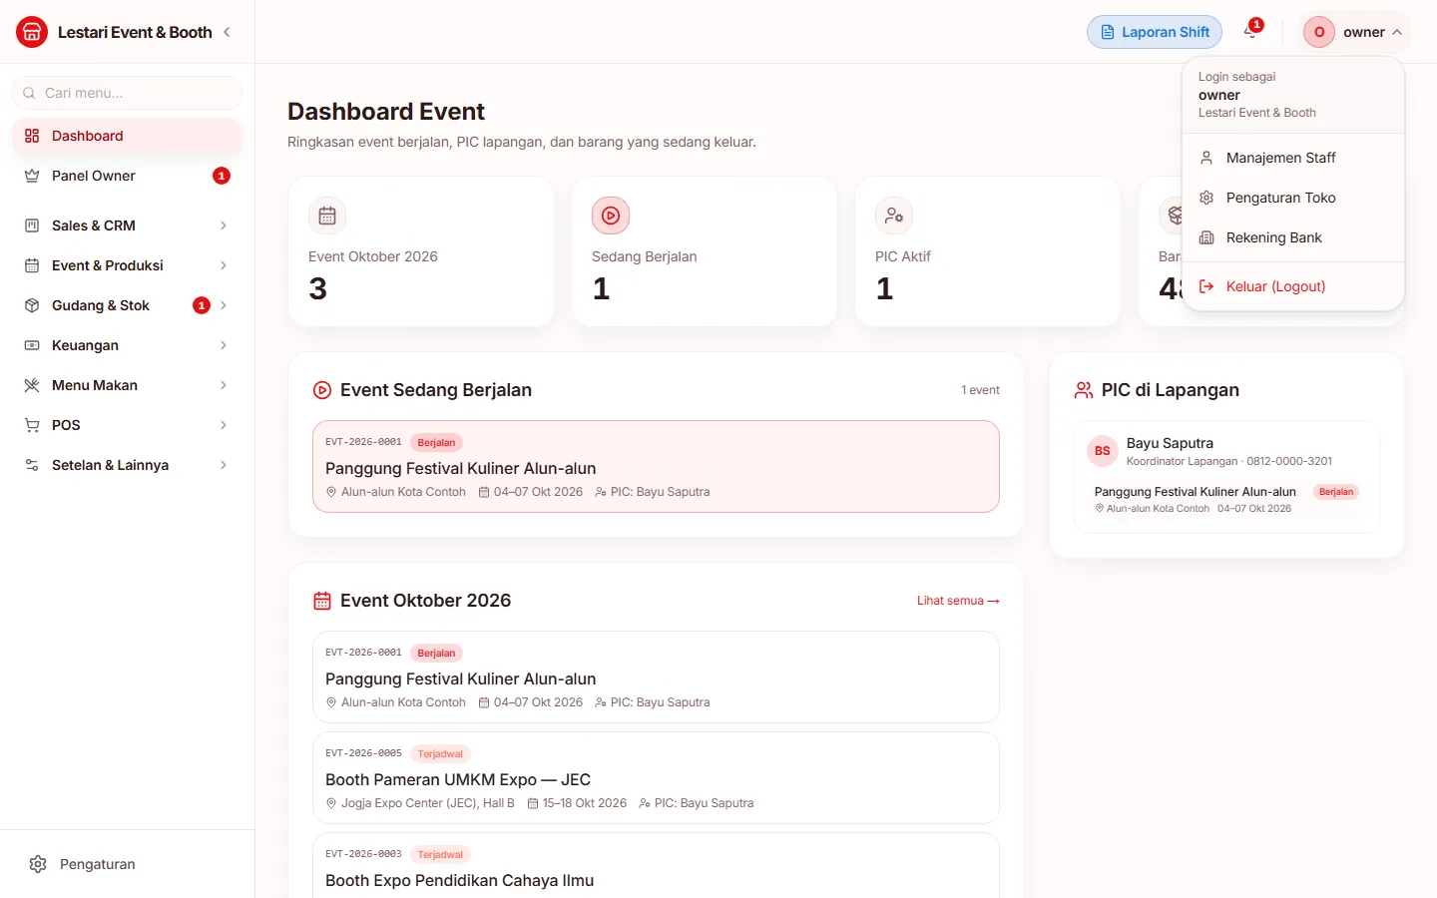The width and height of the screenshot is (1437, 898).
Task: Click the Sales & CRM sidebar icon
Action: 32,225
